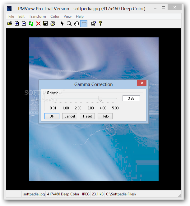The width and height of the screenshot is (190, 206).
Task: Click softpedia.jpg in status bar
Action: [34, 194]
